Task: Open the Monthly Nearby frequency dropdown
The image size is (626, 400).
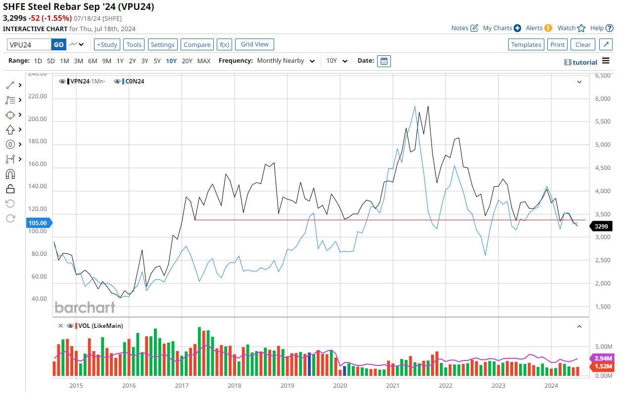Action: point(286,61)
